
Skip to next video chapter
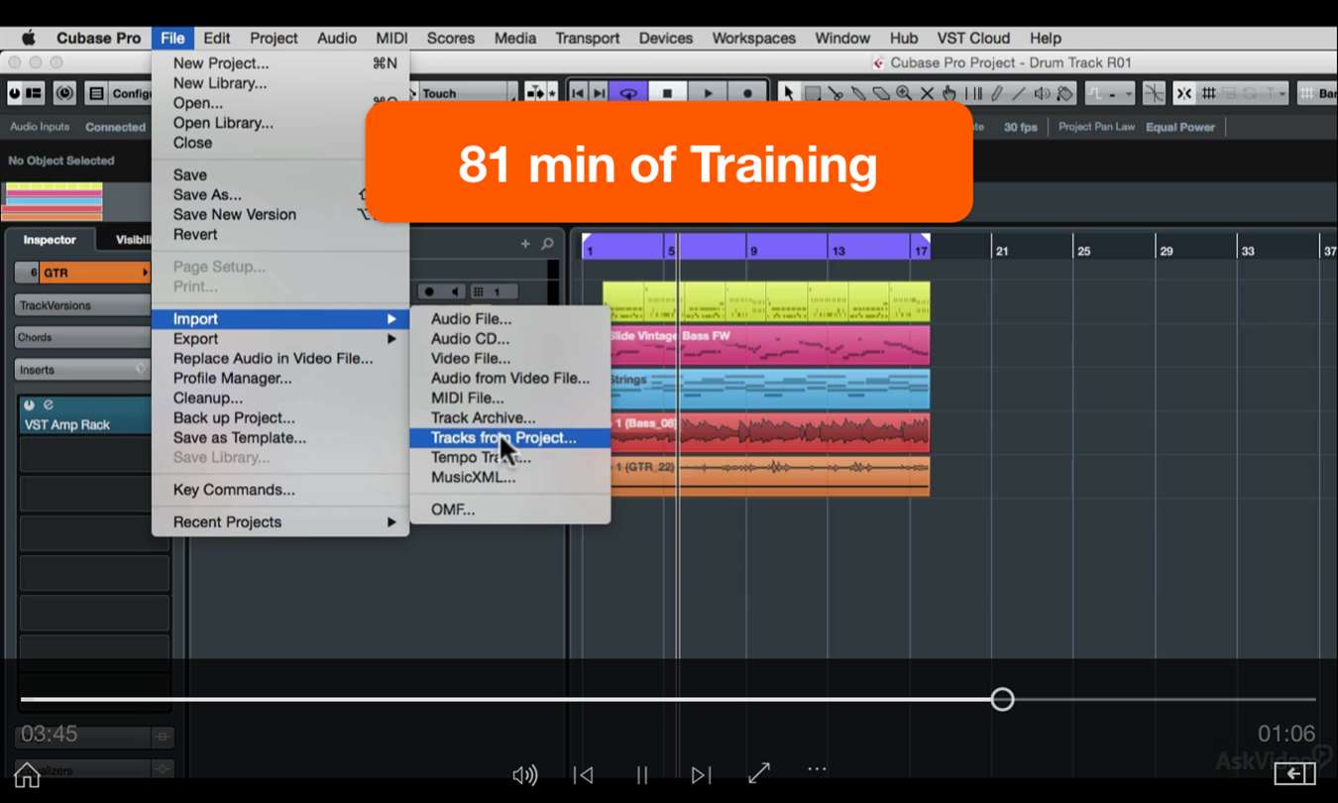point(701,775)
